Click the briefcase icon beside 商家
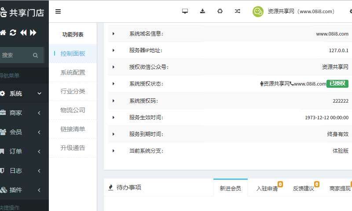352x211 pixels. pos(3,113)
